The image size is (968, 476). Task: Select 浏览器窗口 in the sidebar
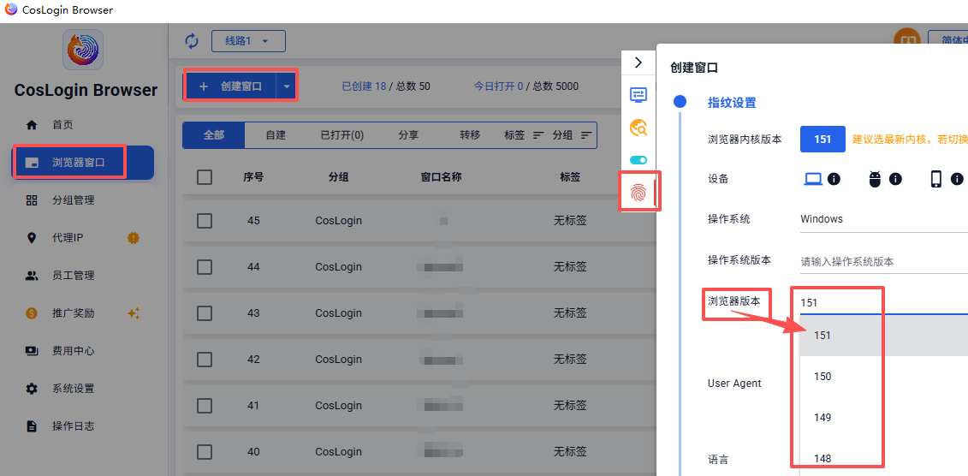[83, 163]
